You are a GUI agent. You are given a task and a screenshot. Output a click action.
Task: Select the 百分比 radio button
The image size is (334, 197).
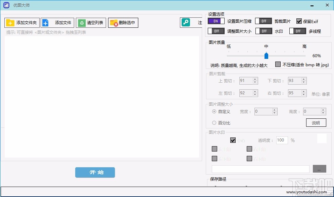214,123
